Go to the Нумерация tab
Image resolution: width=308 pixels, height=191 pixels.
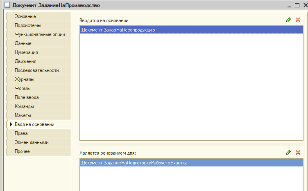coord(26,52)
